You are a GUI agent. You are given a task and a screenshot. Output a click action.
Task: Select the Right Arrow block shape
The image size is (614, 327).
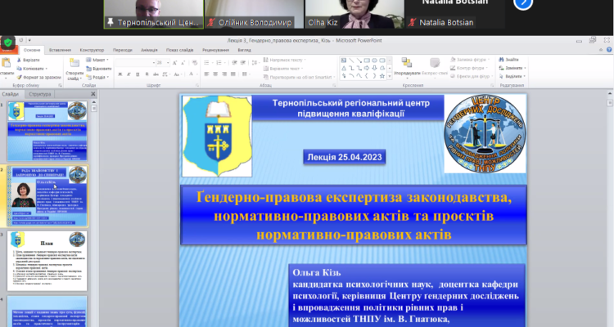click(x=367, y=68)
